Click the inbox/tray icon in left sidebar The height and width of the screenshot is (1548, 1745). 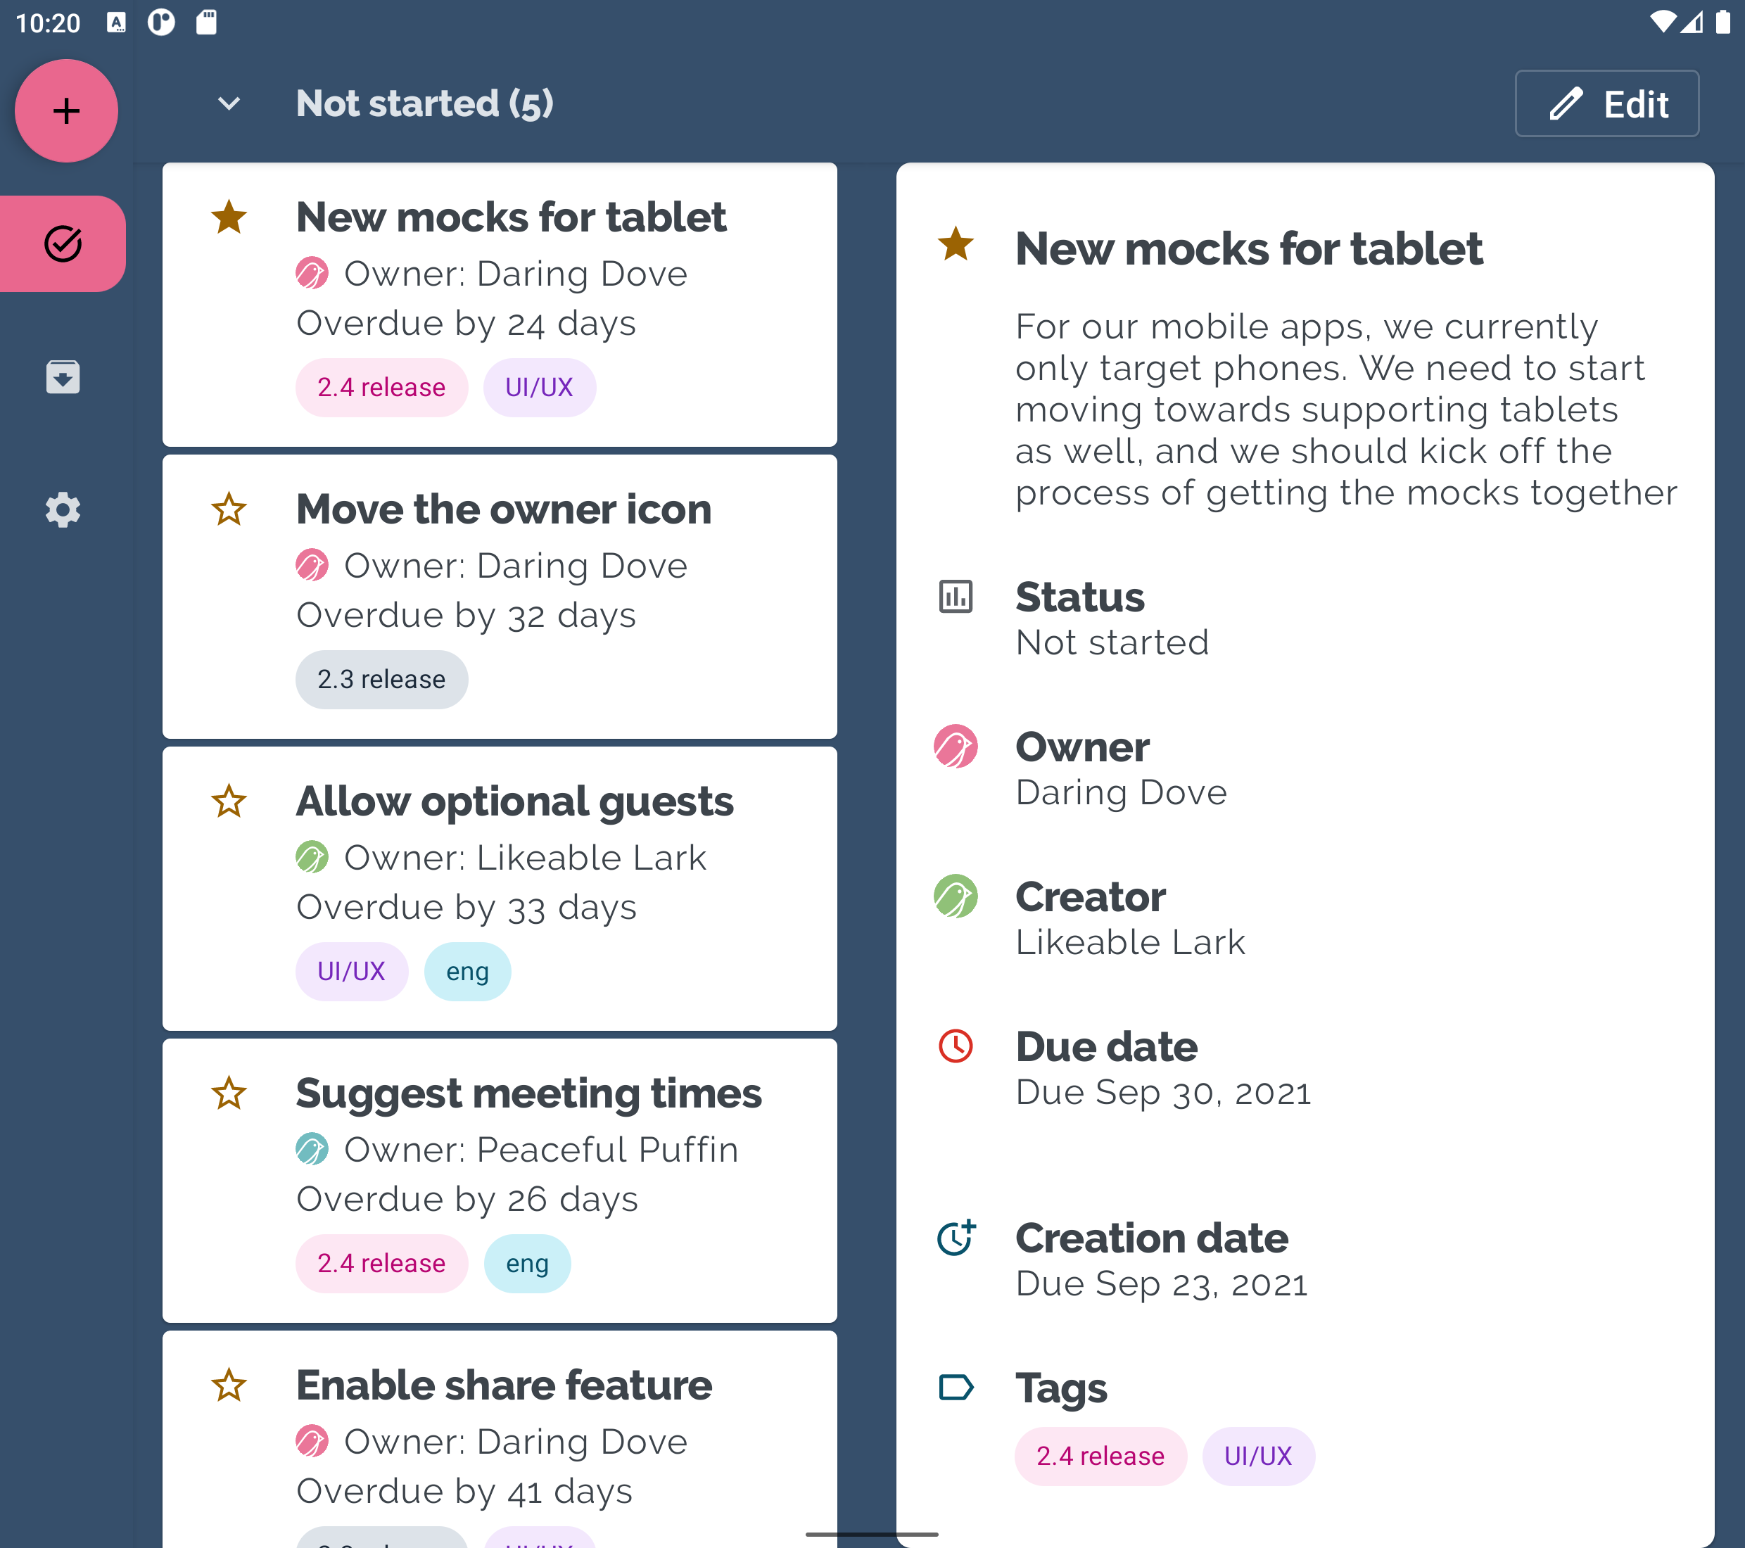point(63,376)
